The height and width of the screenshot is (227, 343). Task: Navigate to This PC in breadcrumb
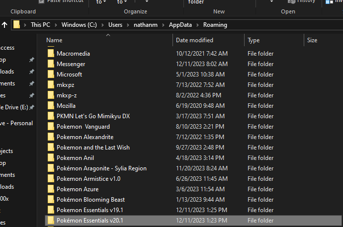tap(40, 25)
